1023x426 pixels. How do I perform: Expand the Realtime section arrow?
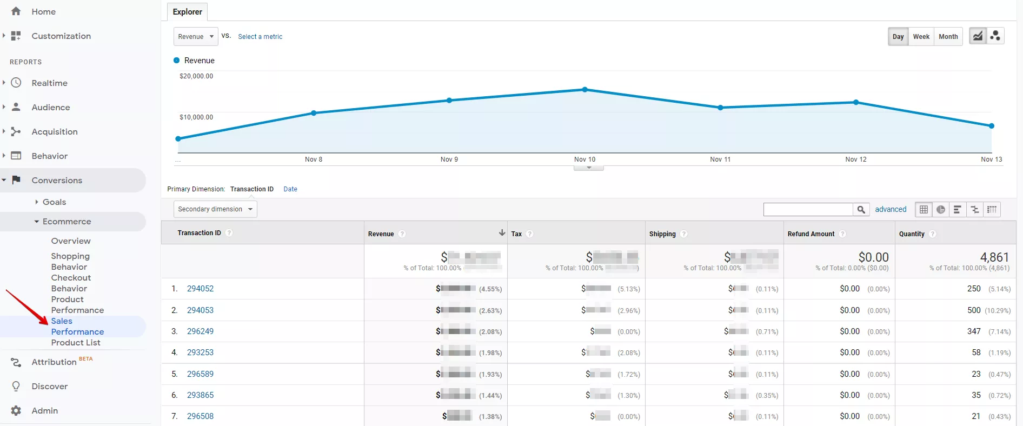click(4, 83)
